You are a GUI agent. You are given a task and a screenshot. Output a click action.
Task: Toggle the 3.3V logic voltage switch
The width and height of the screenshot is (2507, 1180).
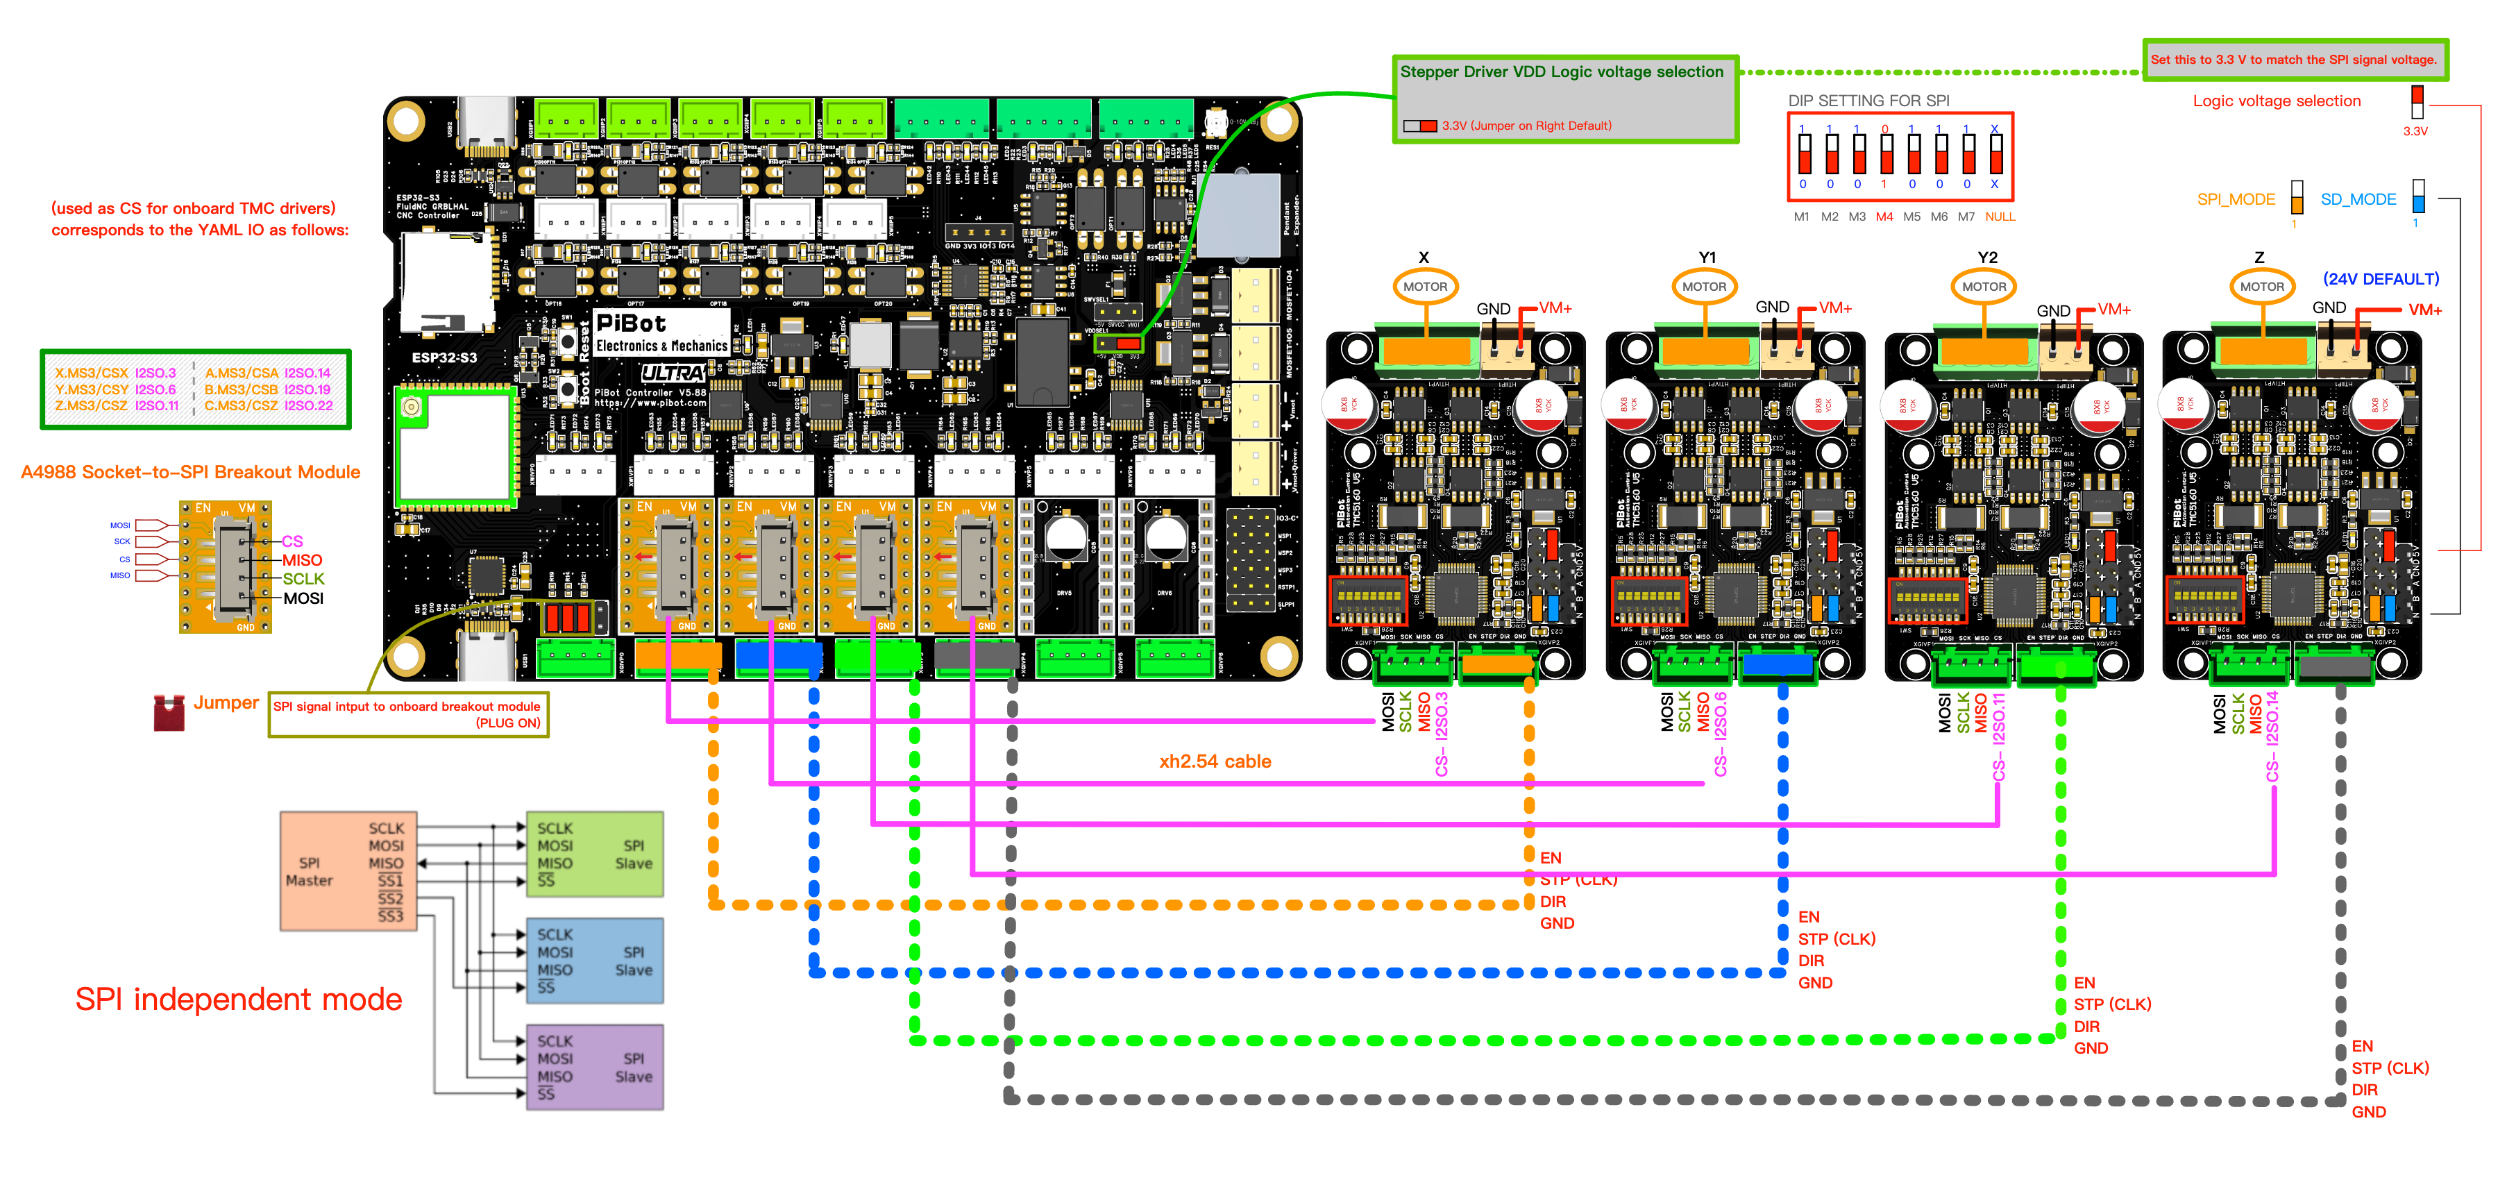coord(2417,102)
